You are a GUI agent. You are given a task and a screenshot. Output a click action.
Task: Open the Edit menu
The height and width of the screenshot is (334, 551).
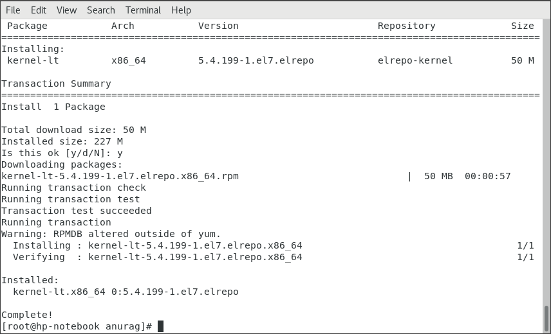[39, 10]
